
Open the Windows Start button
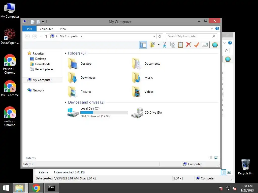pos(6,188)
